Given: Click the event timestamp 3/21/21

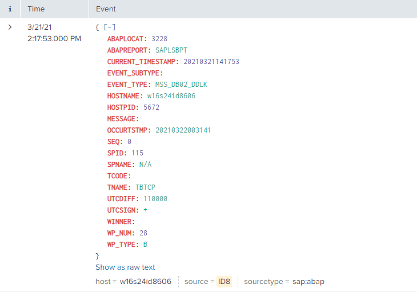Looking at the screenshot, I should (39, 27).
